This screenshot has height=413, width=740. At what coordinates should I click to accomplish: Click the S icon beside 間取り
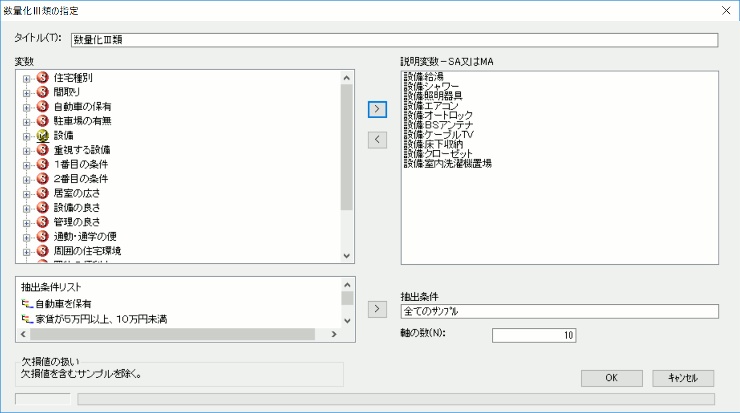coord(42,92)
